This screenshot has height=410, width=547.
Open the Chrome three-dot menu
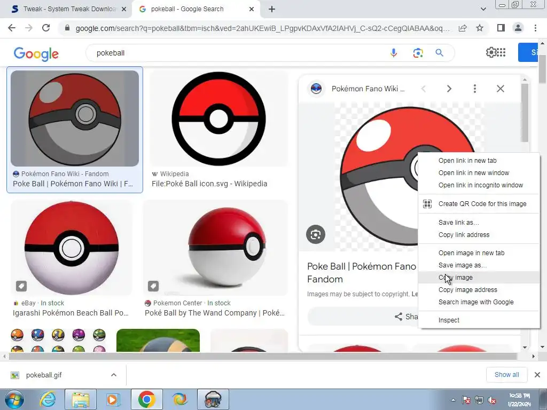click(535, 28)
